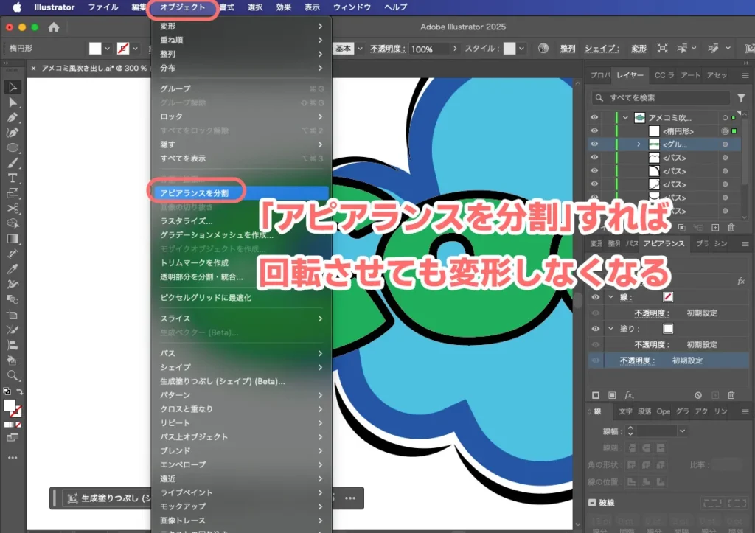
Task: Select the Type tool
Action: click(x=12, y=178)
